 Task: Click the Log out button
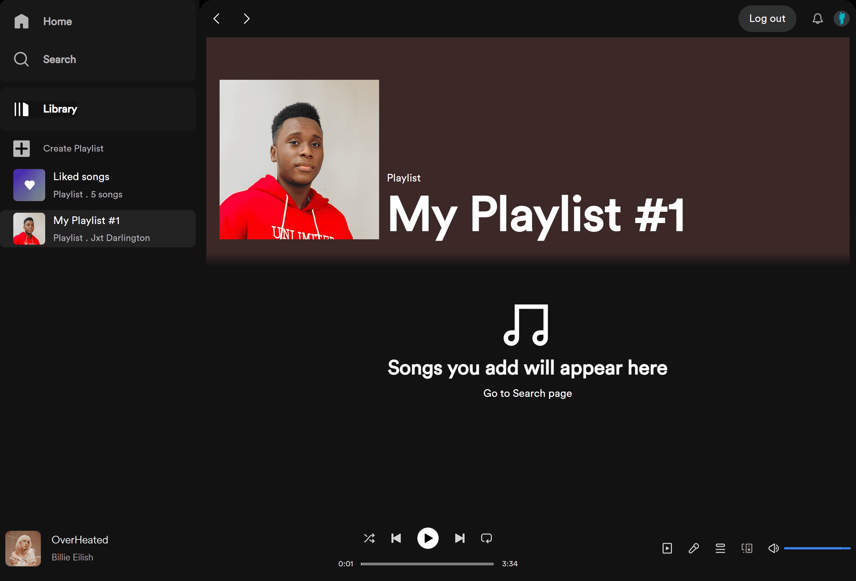pyautogui.click(x=767, y=19)
